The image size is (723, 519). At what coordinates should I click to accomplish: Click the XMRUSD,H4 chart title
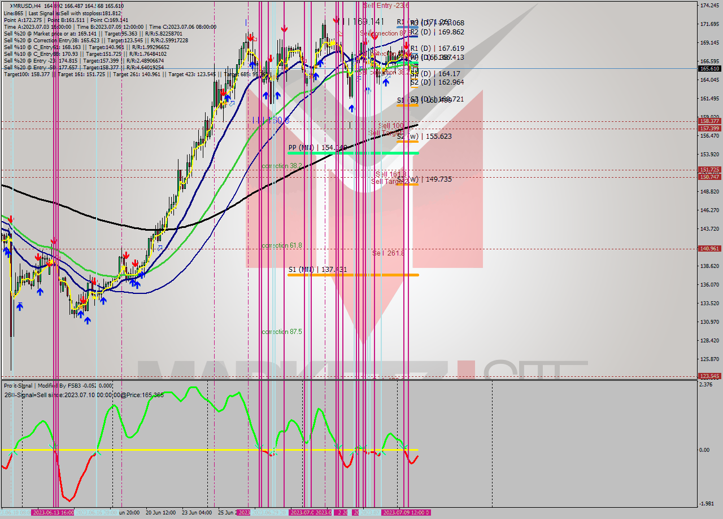click(21, 6)
